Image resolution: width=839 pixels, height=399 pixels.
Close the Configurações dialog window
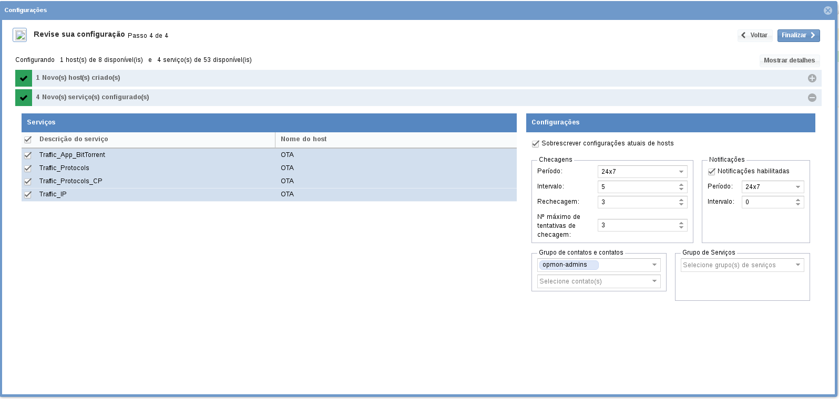point(827,10)
